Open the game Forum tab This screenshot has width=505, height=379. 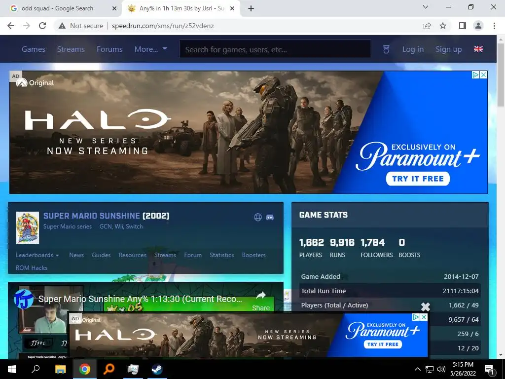click(x=193, y=255)
